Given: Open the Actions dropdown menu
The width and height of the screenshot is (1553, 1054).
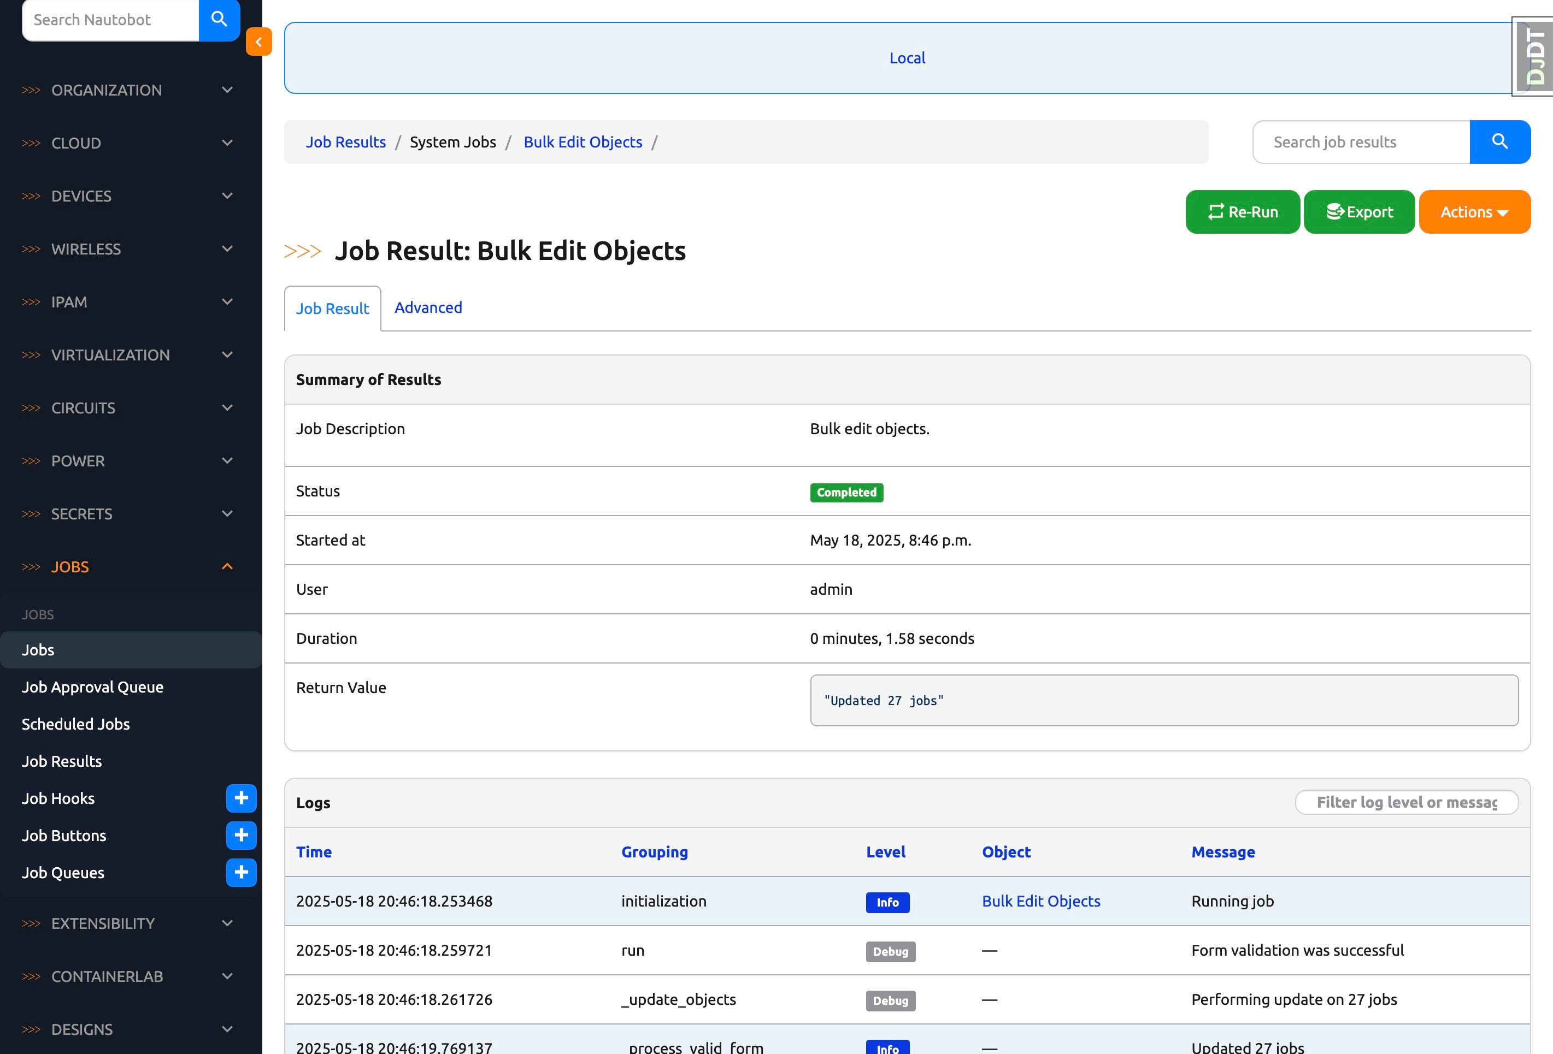Looking at the screenshot, I should 1474,212.
